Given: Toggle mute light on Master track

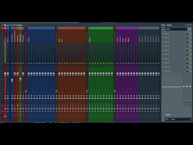Looking at the screenshot, I should coord(5,63).
